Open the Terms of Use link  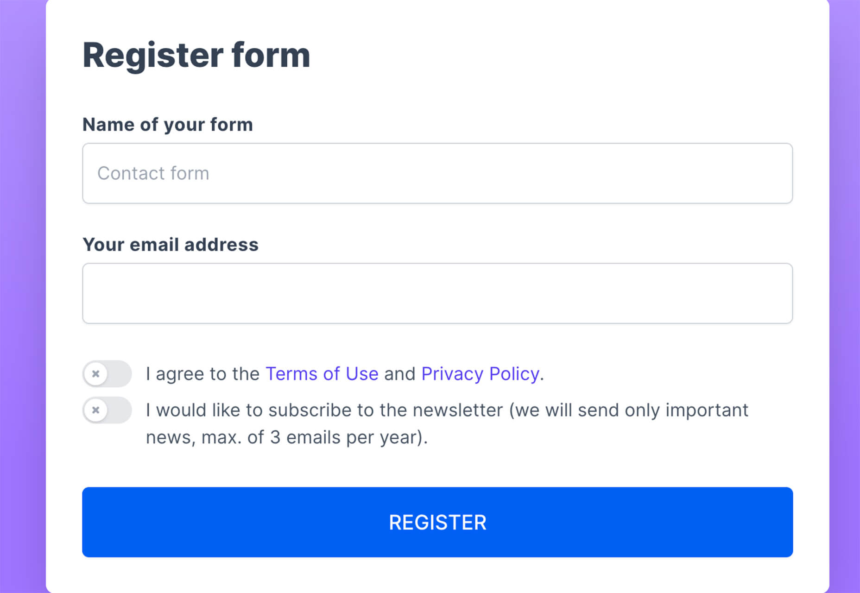coord(322,374)
